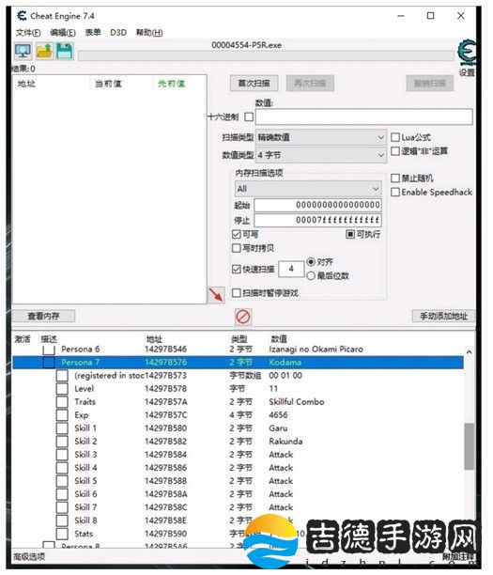The width and height of the screenshot is (493, 575).
Task: Select the Izanagi no Okami Picaro value
Action: pos(316,350)
